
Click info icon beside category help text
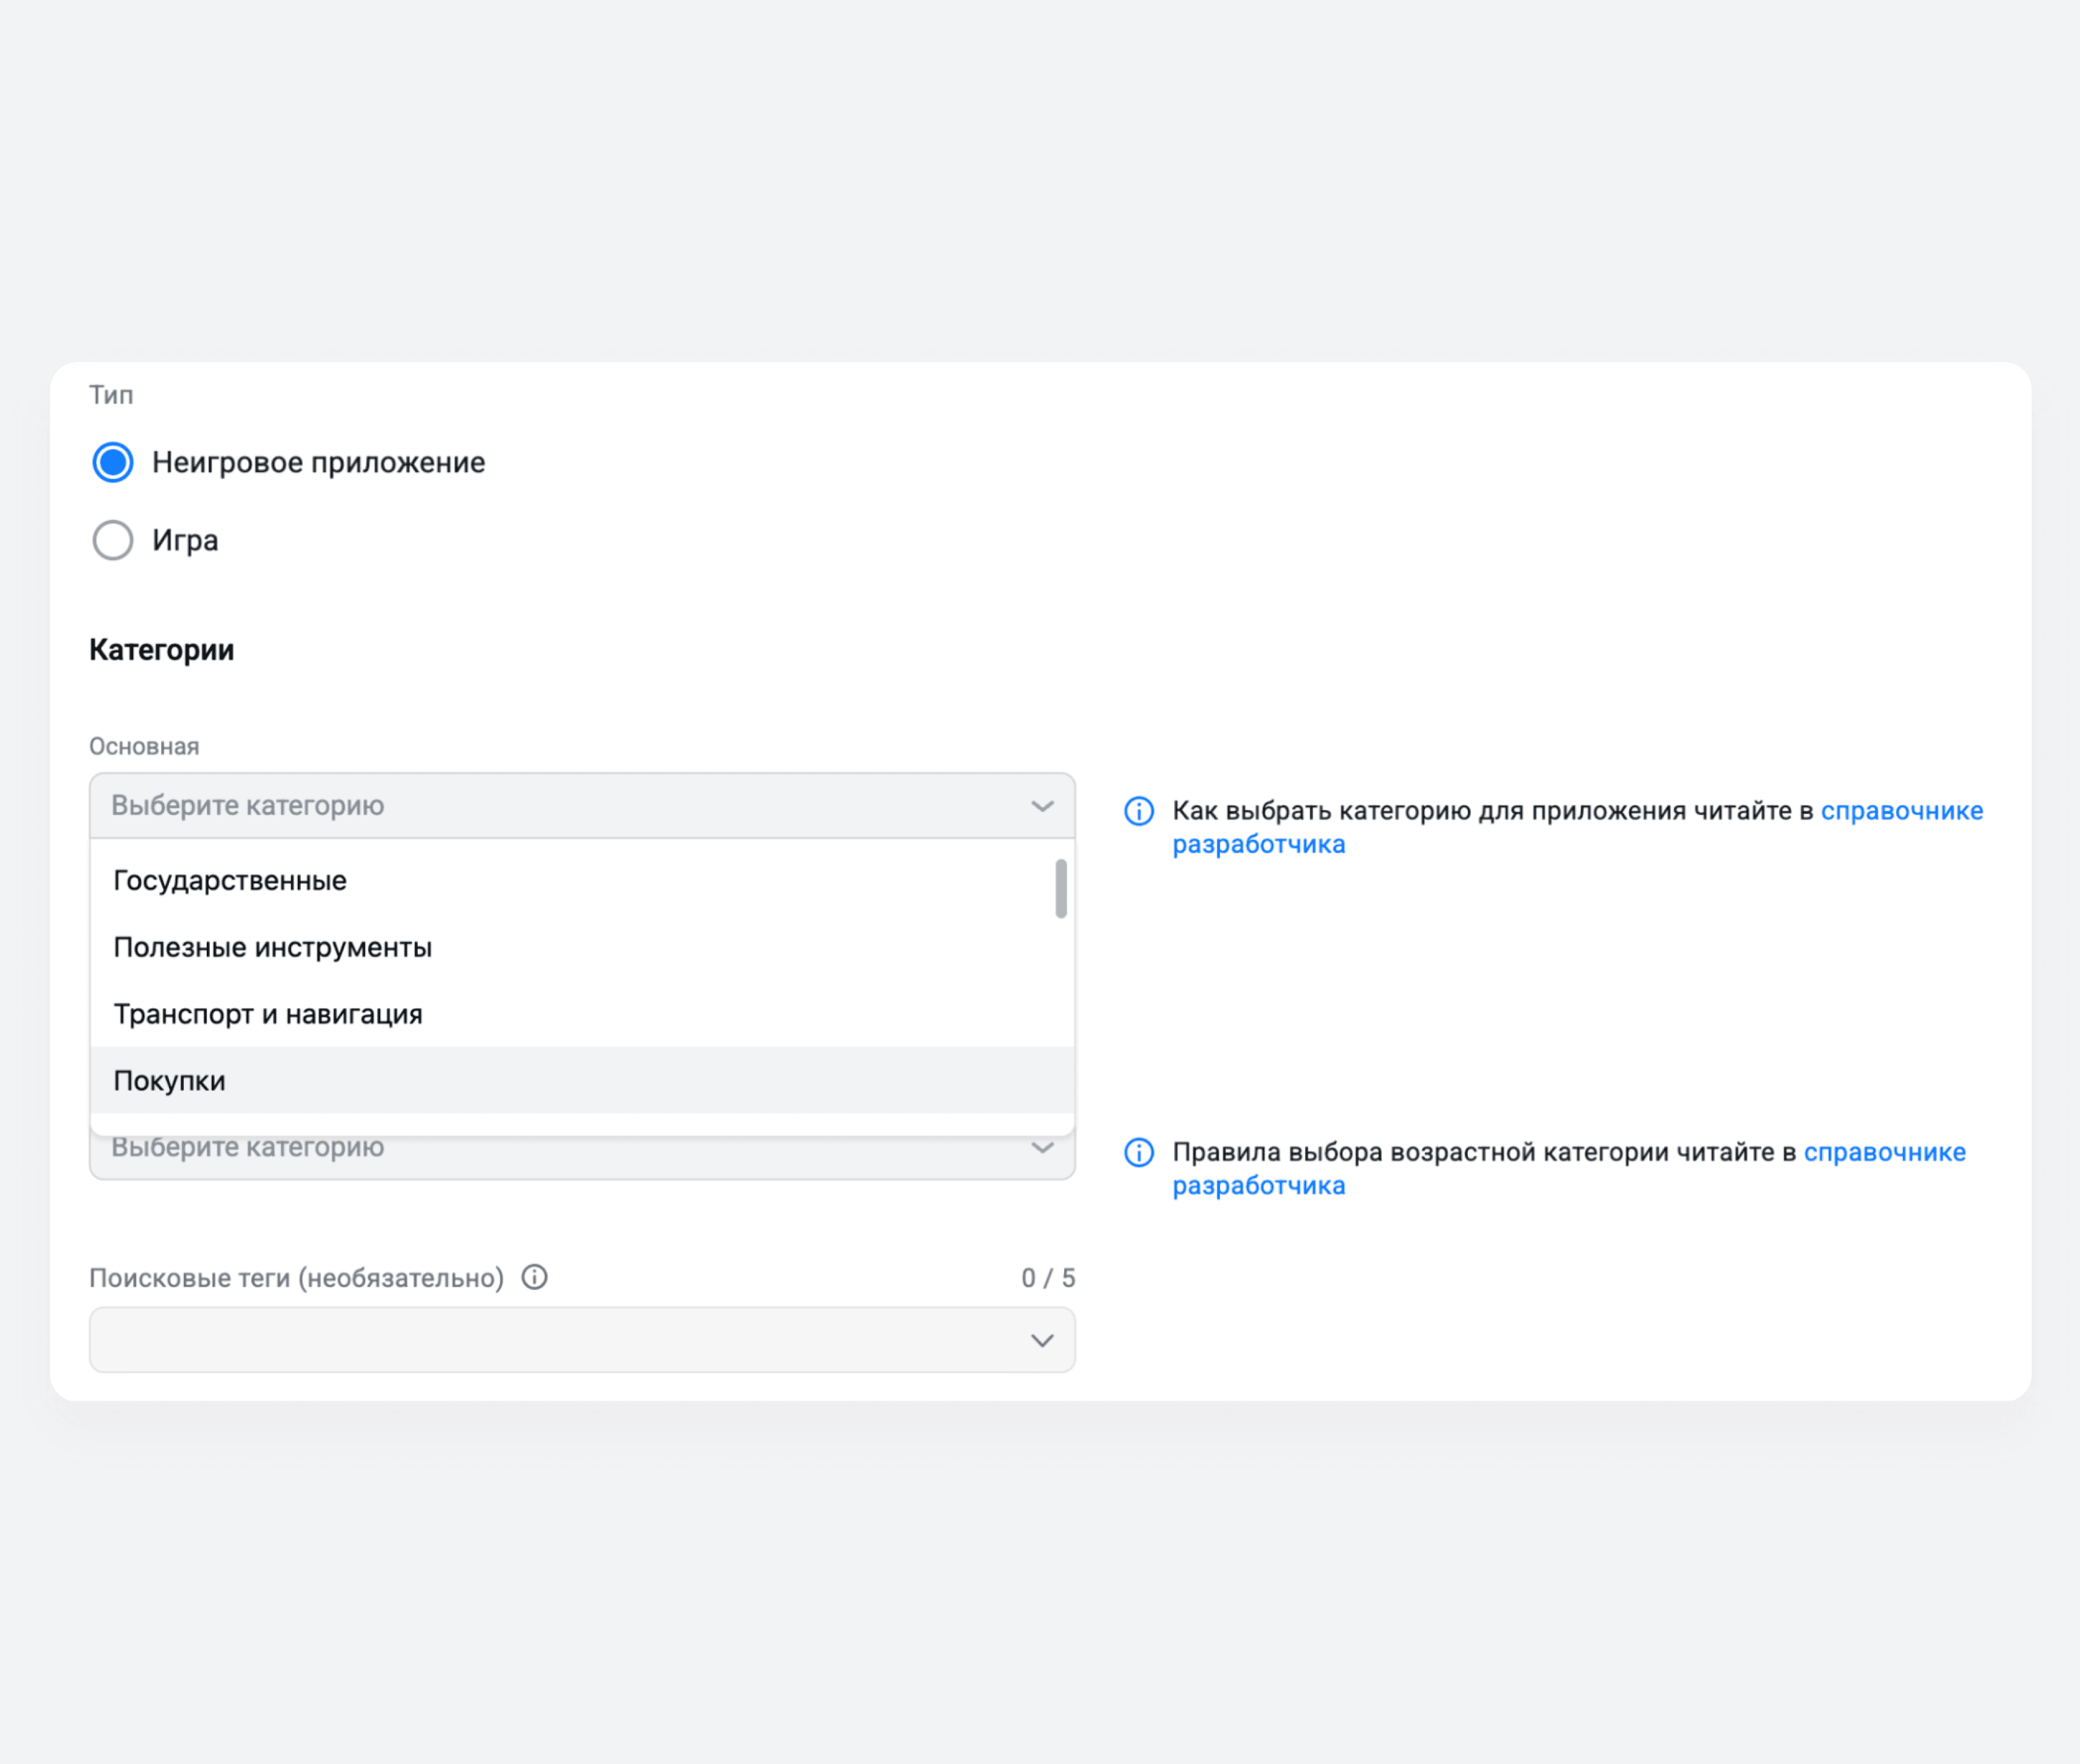[1138, 811]
